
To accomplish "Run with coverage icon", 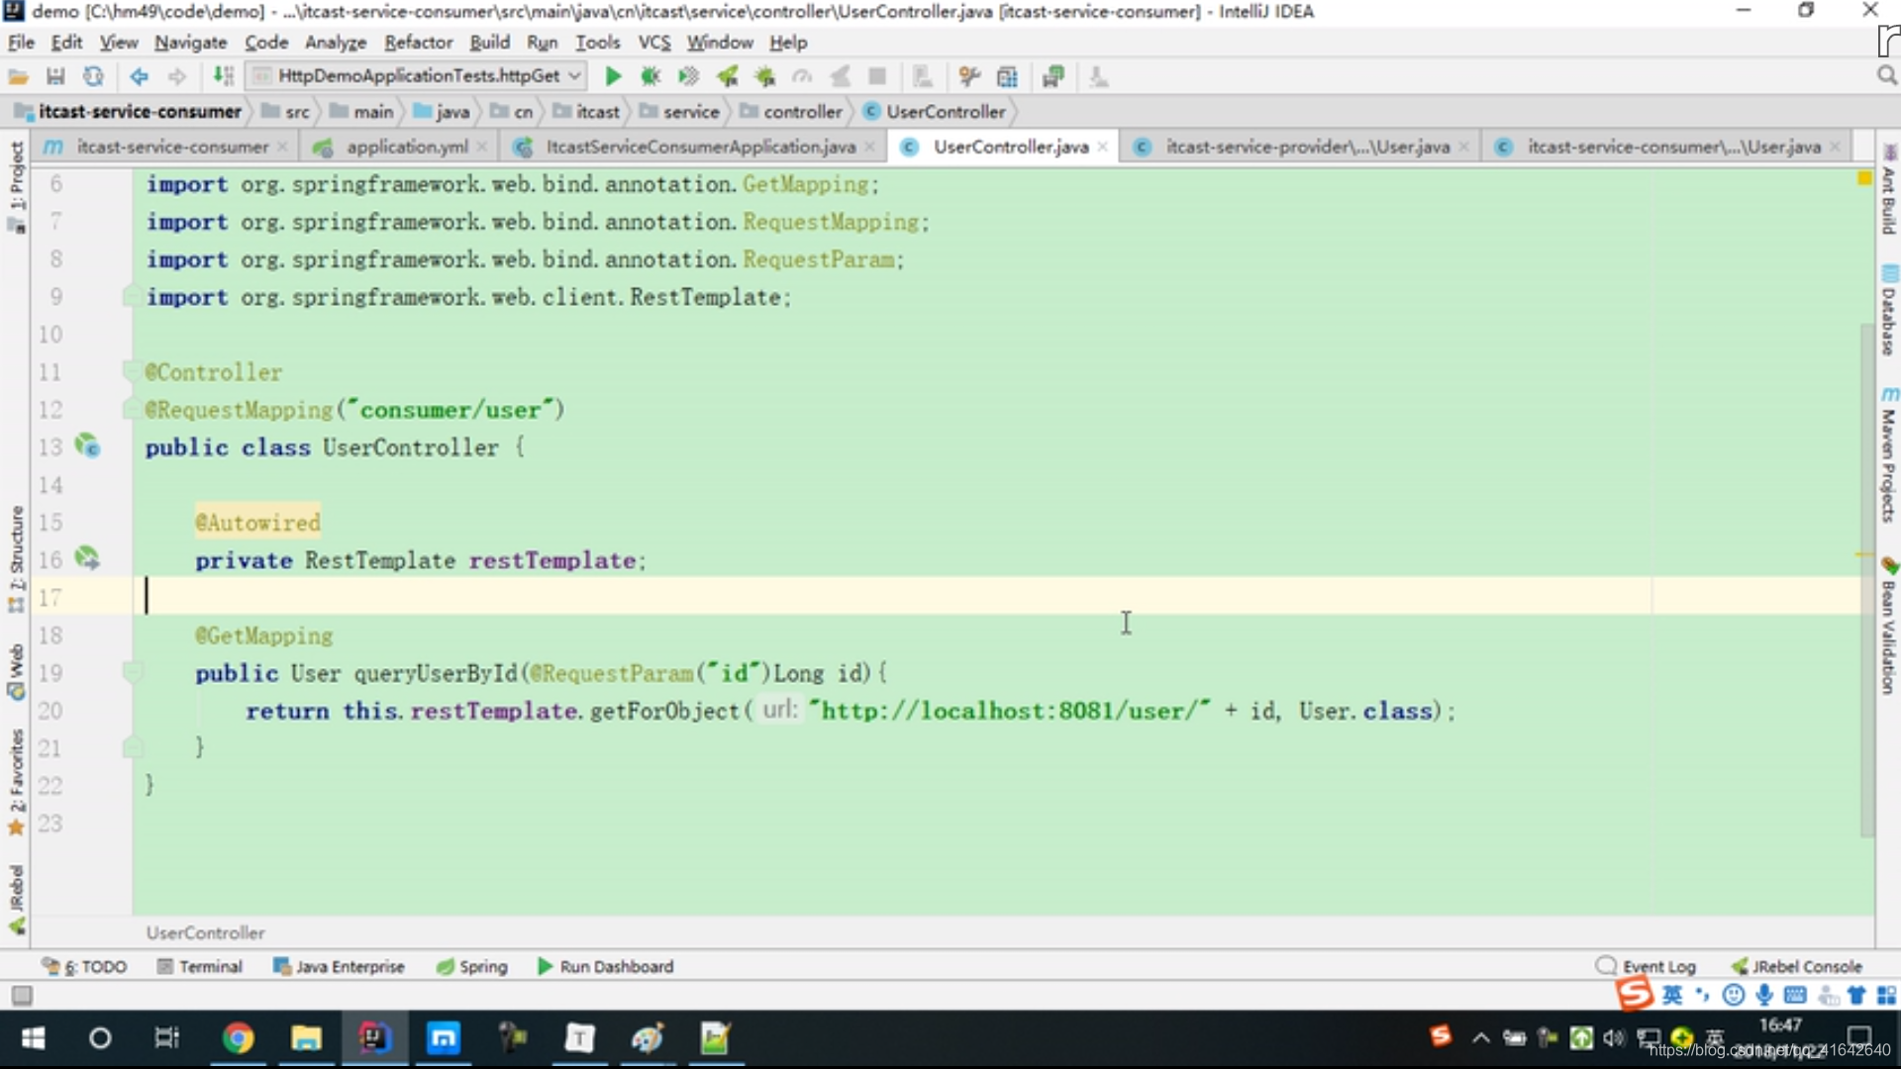I will [688, 76].
